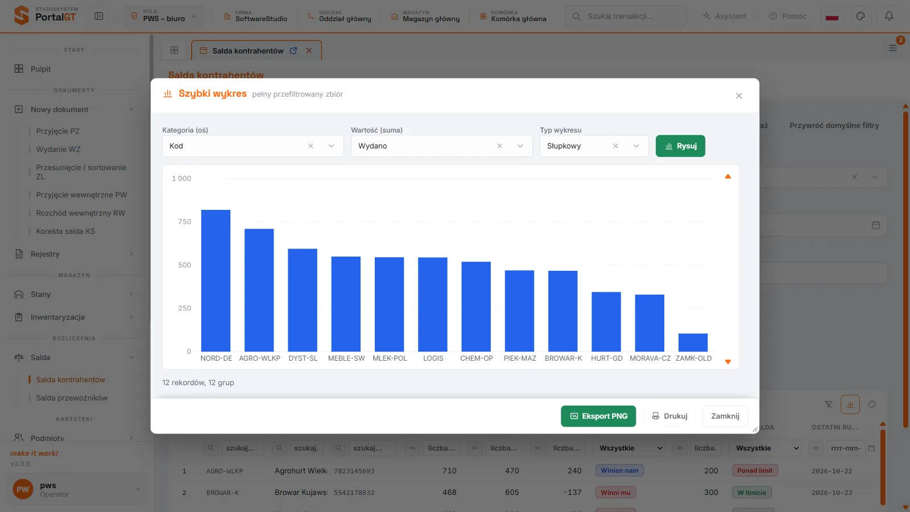Click Przywróć domyślne filtry link

tap(834, 125)
